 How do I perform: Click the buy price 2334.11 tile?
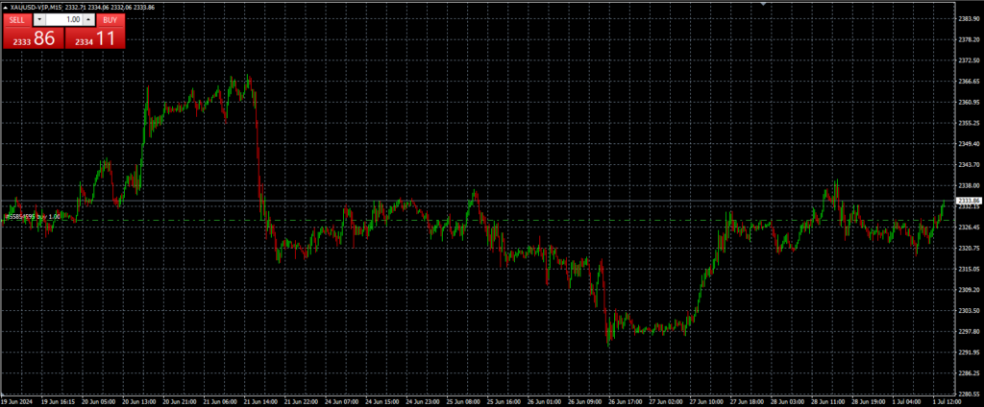(95, 38)
